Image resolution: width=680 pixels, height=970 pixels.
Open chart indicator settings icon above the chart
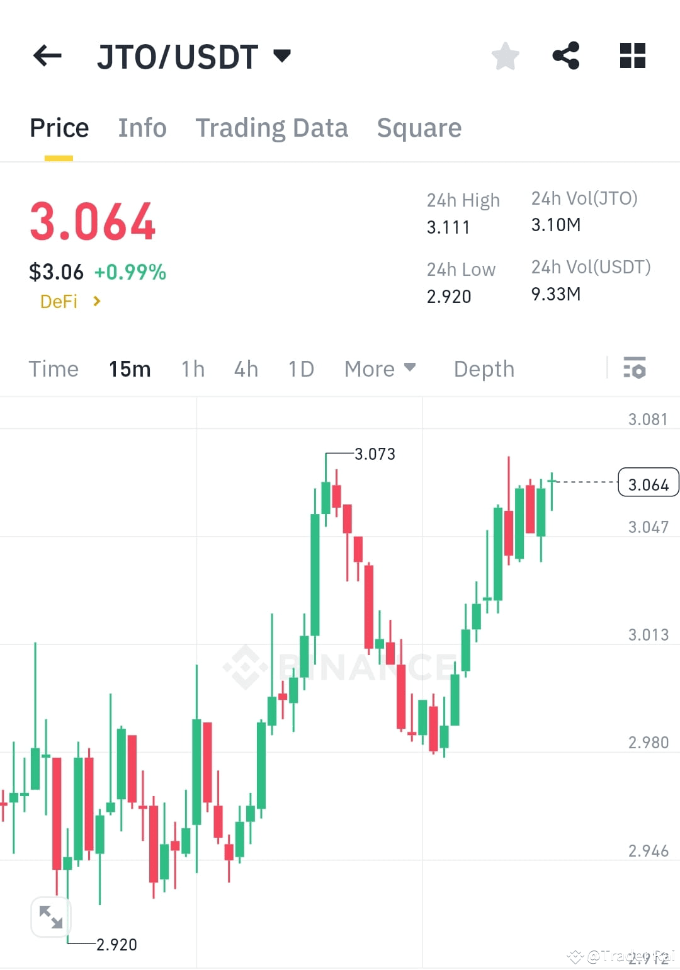coord(635,368)
